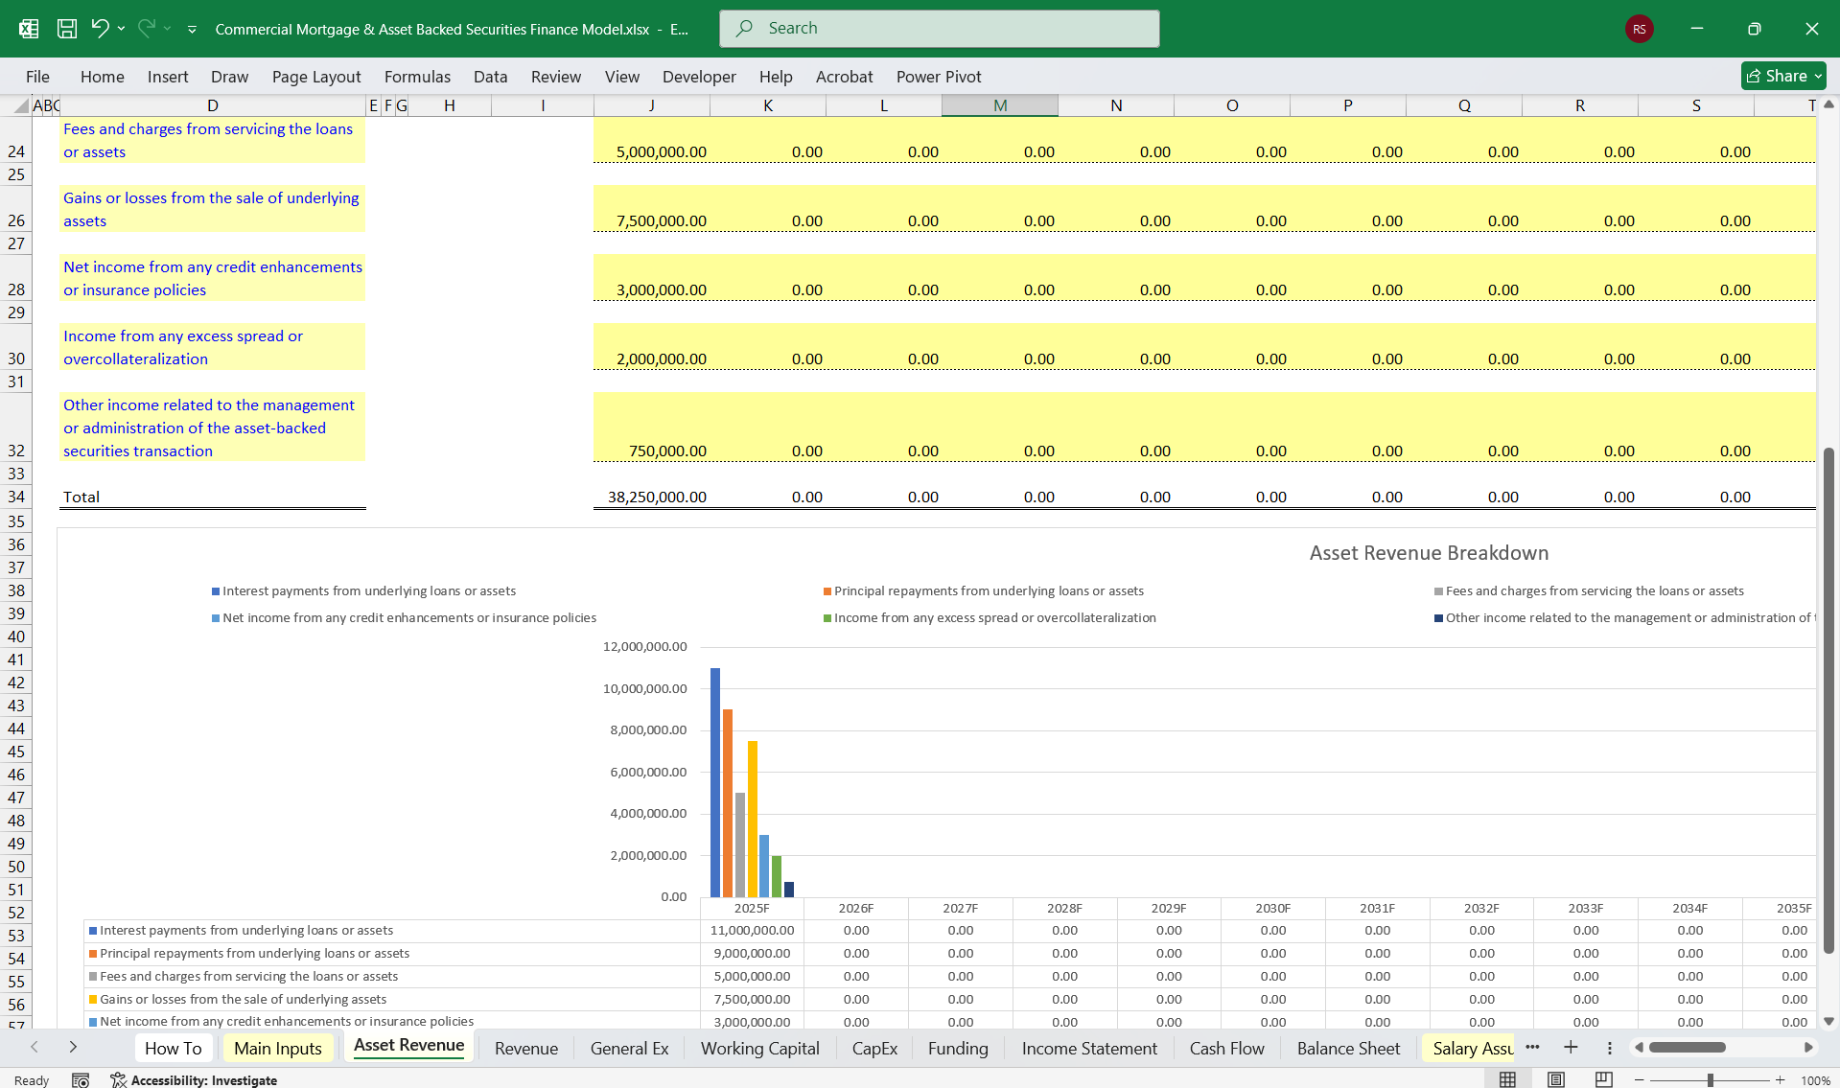1840x1088 pixels.
Task: Expand Customize Quick Access Toolbar dropdown
Action: click(x=192, y=30)
